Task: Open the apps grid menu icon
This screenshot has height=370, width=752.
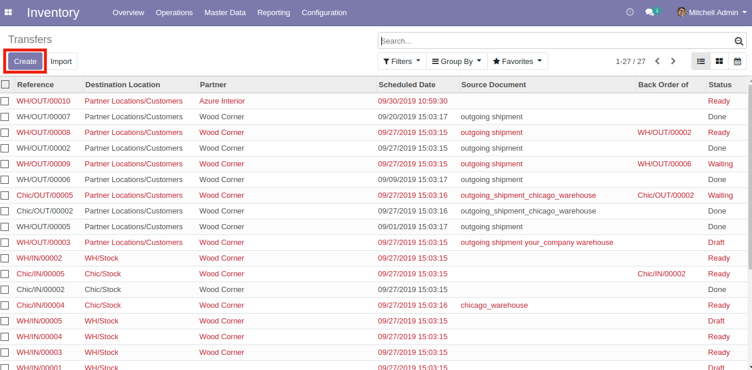Action: tap(8, 12)
